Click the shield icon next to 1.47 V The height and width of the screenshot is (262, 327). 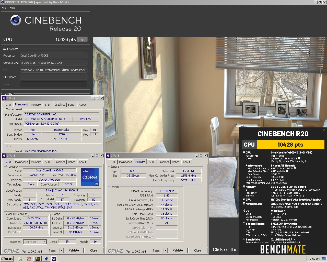pyautogui.click(x=295, y=168)
